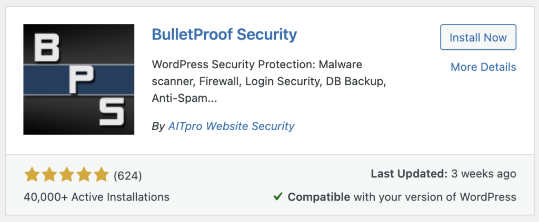Click the green compatibility checkmark icon
This screenshot has width=539, height=222.
coord(278,197)
